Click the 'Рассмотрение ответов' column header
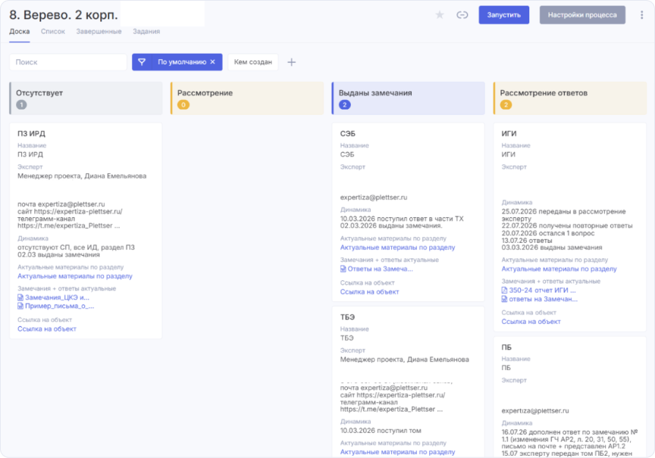 [x=570, y=98]
